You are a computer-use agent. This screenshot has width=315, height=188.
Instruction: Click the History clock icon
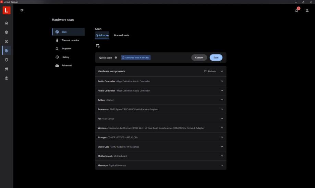pyautogui.click(x=57, y=57)
